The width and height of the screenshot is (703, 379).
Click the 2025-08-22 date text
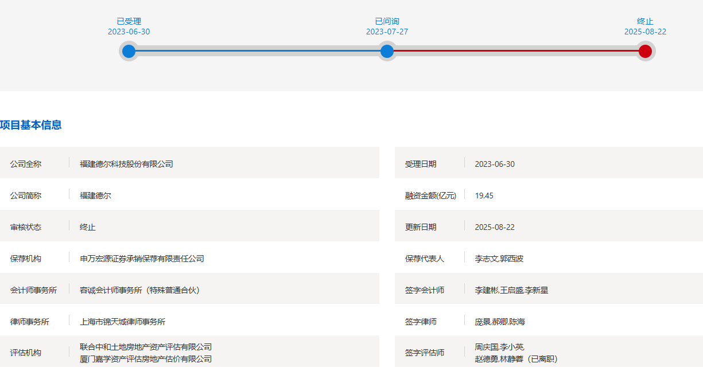[x=645, y=32]
